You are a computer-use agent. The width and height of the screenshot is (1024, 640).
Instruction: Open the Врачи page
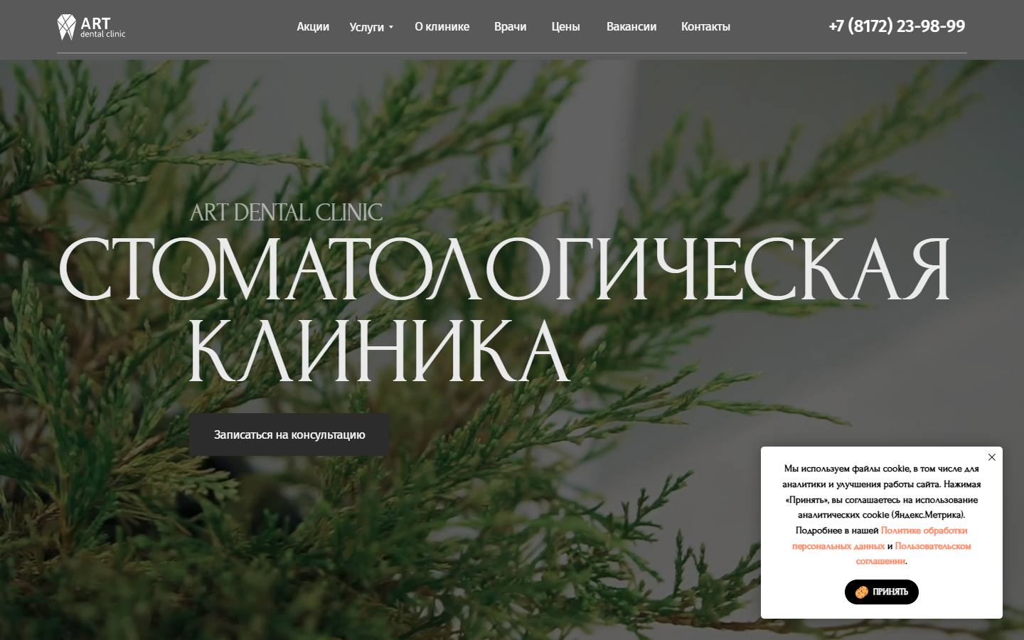[511, 27]
